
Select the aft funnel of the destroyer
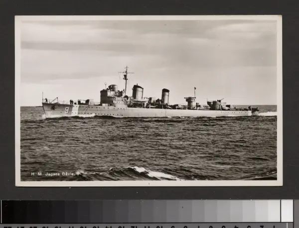(x=165, y=96)
